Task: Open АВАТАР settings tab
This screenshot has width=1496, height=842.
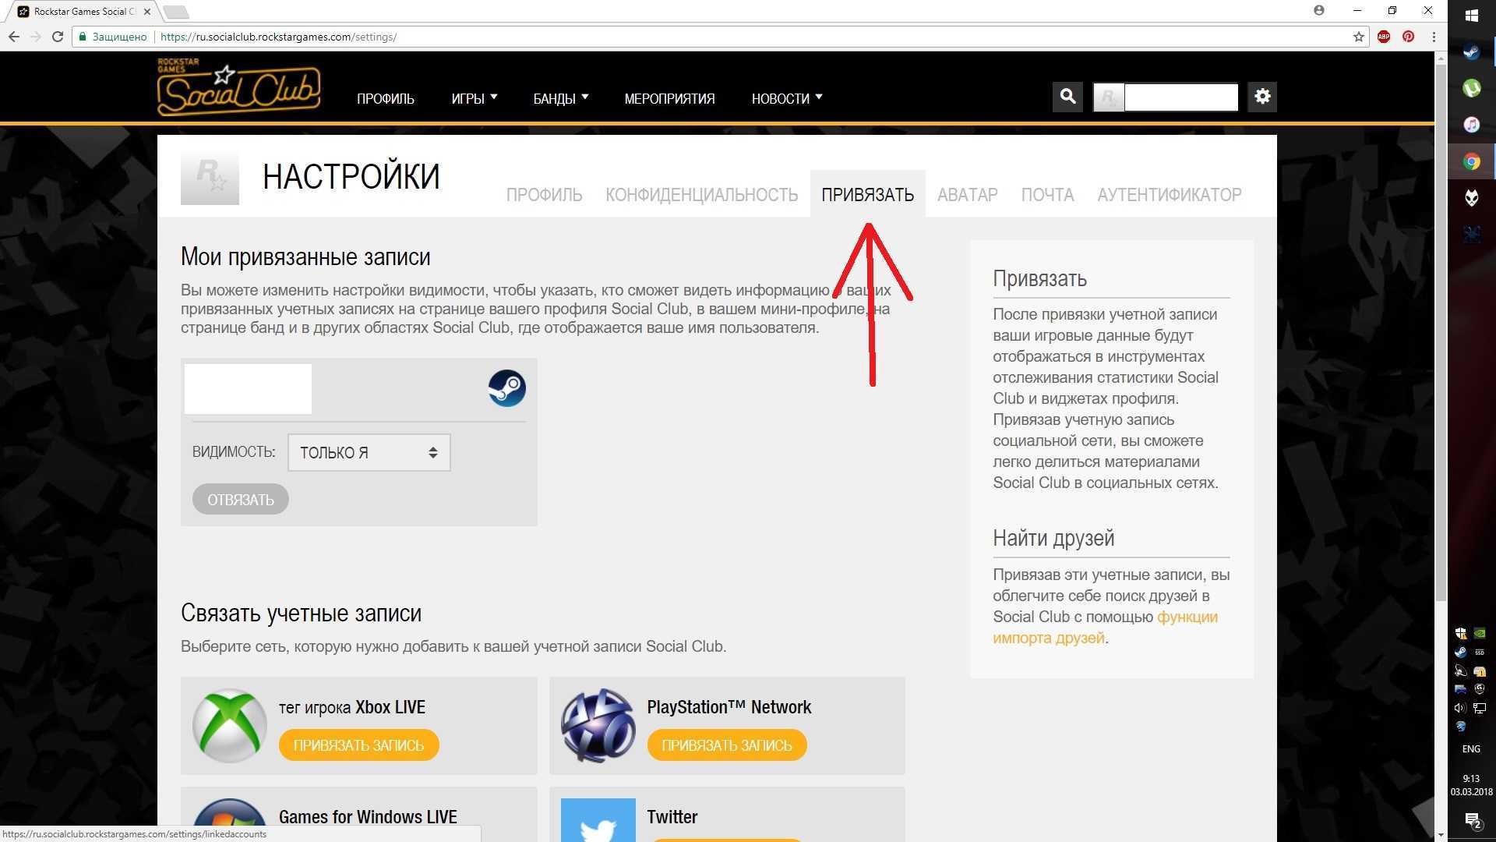Action: [x=967, y=194]
